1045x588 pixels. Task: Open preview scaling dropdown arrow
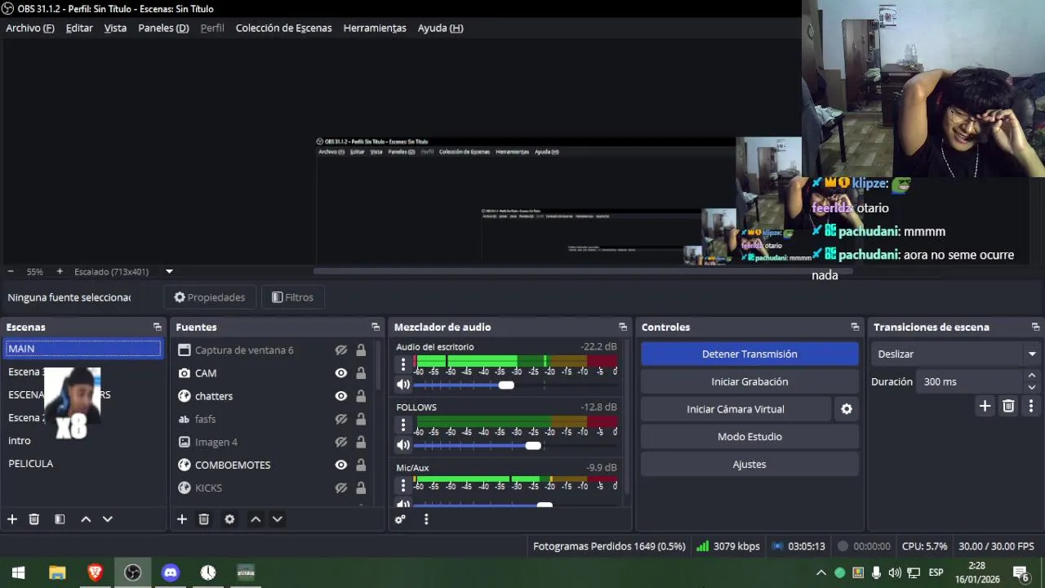(x=169, y=271)
